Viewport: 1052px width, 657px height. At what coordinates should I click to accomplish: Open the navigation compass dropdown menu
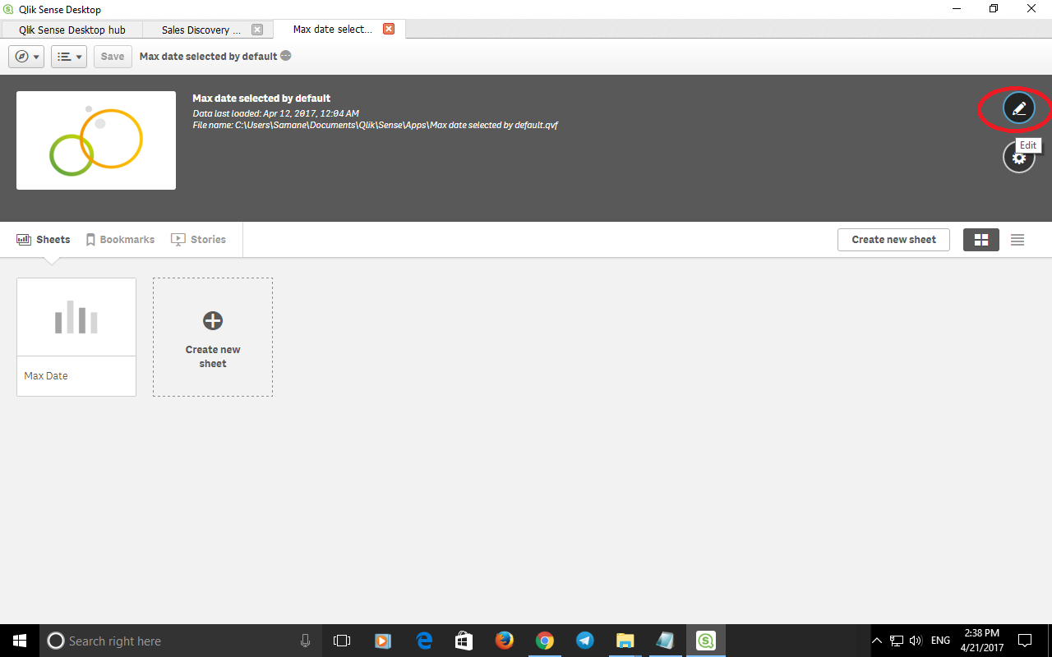[26, 57]
